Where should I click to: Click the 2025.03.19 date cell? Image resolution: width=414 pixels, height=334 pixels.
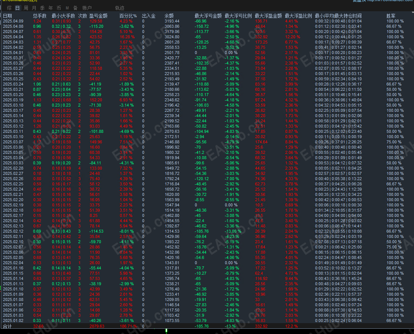pos(13,100)
